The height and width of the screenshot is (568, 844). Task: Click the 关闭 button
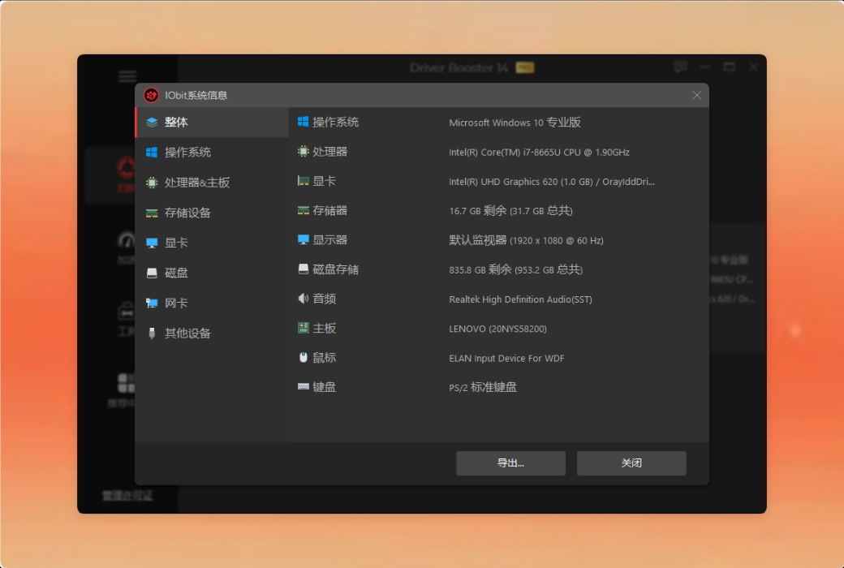pos(631,463)
